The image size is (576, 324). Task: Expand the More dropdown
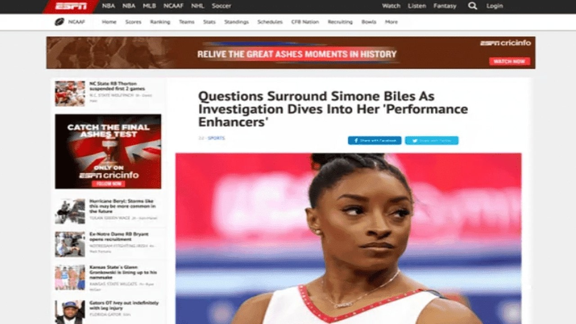tap(391, 22)
